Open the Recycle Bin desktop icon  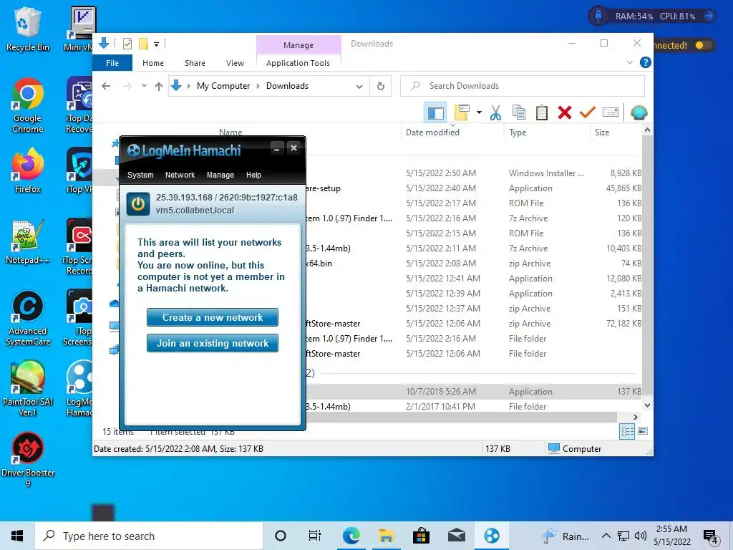pyautogui.click(x=28, y=29)
